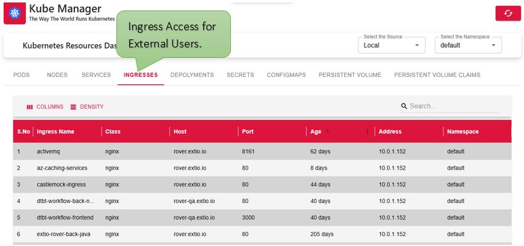Open the Age column three-dot menu
Screen dimensions: 524x246
tap(367, 132)
